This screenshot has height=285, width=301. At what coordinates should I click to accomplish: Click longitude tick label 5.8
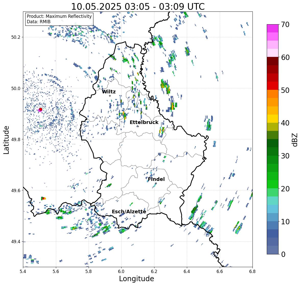89,271
